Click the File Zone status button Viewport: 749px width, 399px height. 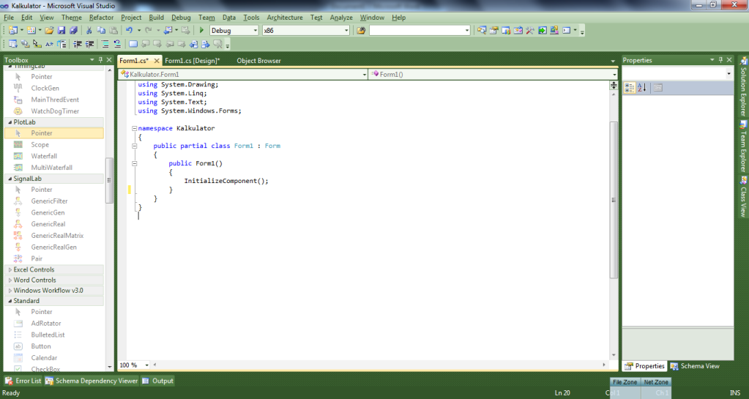click(x=625, y=382)
